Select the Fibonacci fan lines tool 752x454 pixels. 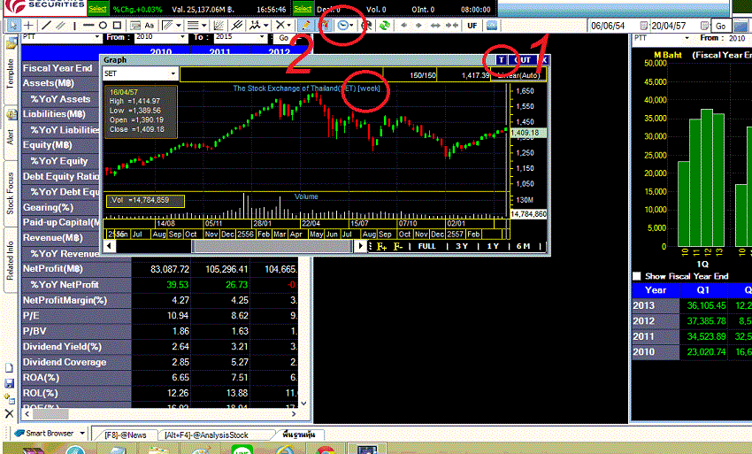click(219, 25)
